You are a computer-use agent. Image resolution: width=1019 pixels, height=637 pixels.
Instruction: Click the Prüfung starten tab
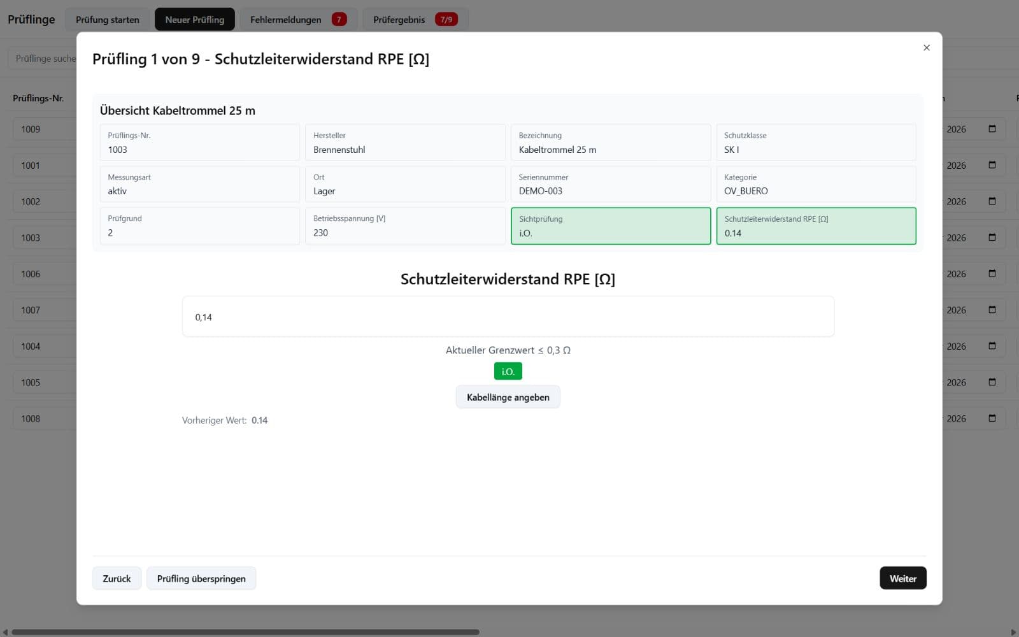tap(108, 20)
